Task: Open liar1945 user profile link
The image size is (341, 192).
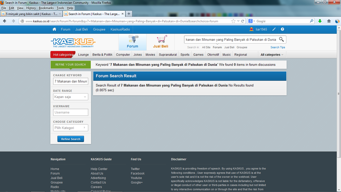Action: click(x=261, y=29)
